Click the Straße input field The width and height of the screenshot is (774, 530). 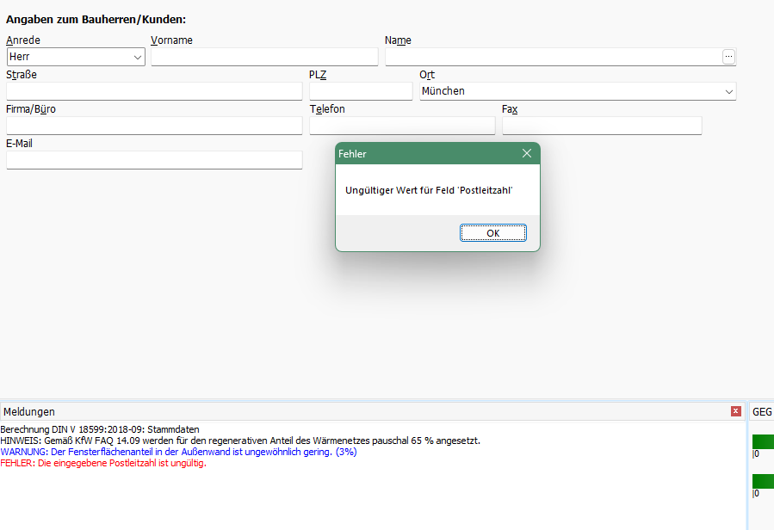[x=154, y=91]
